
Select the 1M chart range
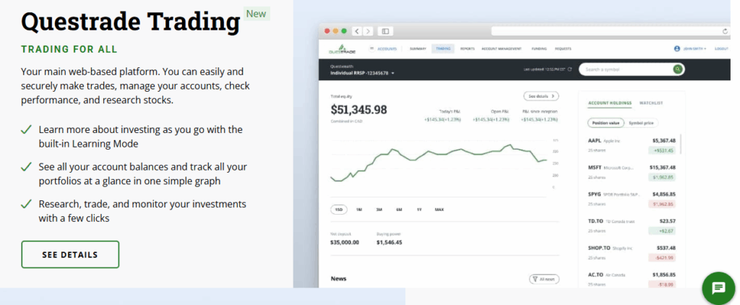[358, 209]
